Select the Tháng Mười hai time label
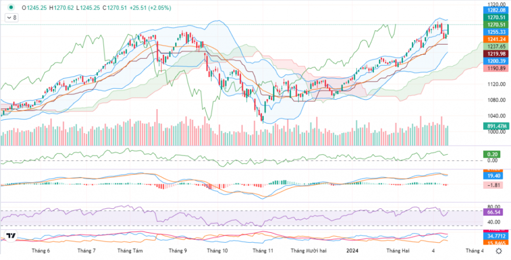 coord(308,251)
